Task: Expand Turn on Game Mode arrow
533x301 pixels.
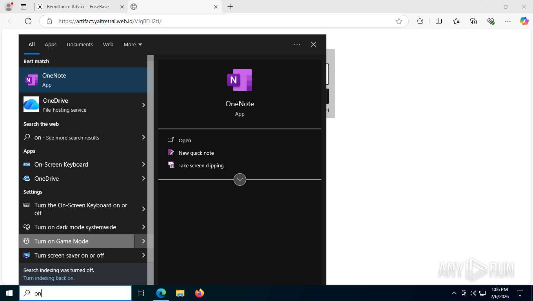Action: (x=143, y=241)
